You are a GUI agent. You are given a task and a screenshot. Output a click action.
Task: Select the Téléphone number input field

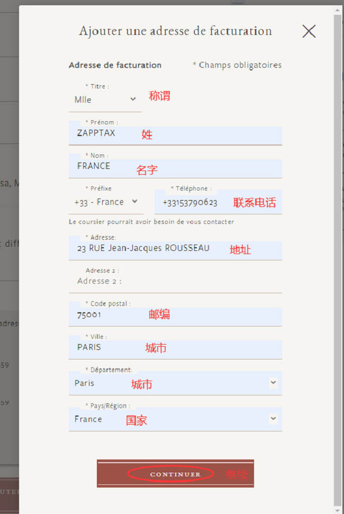tap(196, 203)
